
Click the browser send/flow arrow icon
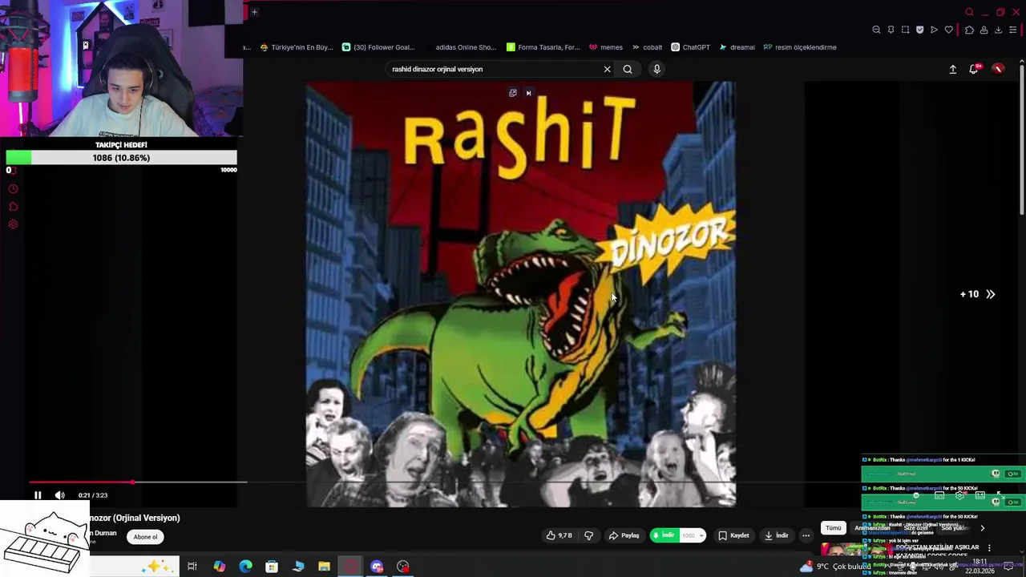tap(934, 30)
